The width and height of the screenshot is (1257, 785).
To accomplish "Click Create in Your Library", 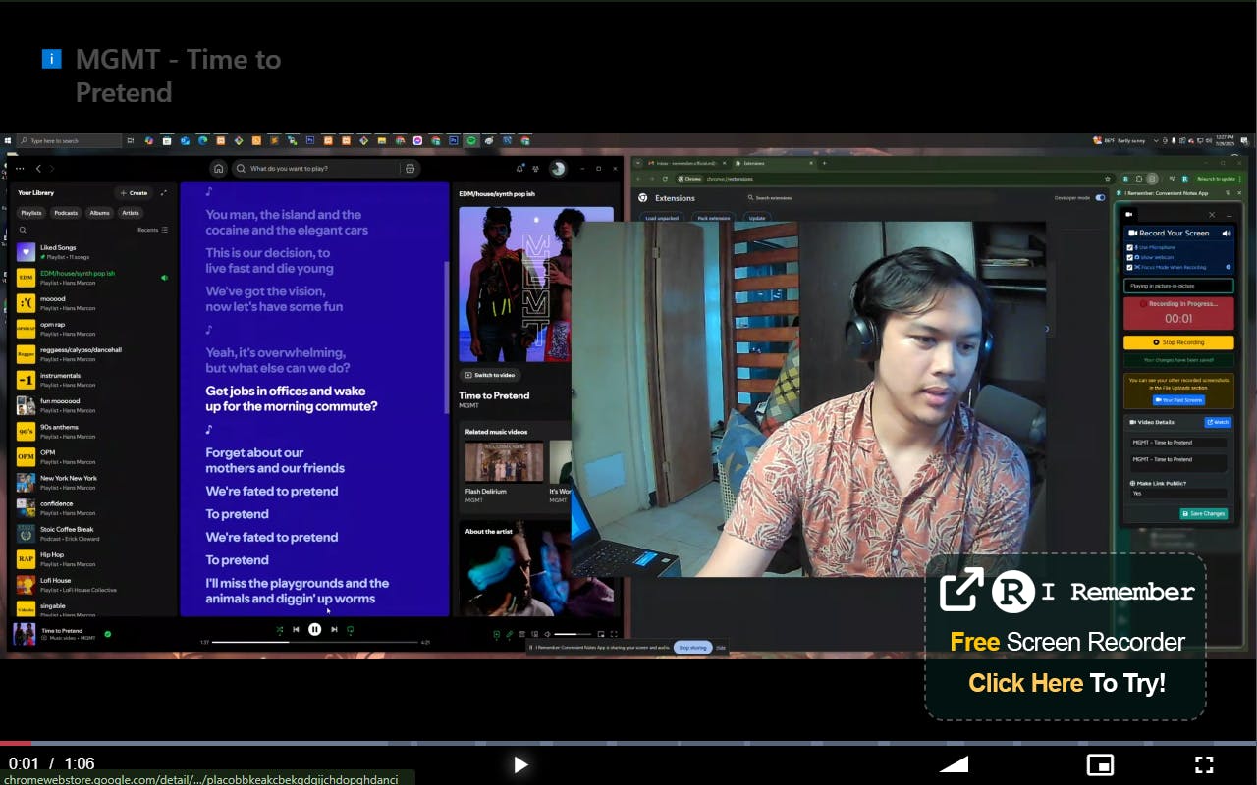I will click(133, 193).
